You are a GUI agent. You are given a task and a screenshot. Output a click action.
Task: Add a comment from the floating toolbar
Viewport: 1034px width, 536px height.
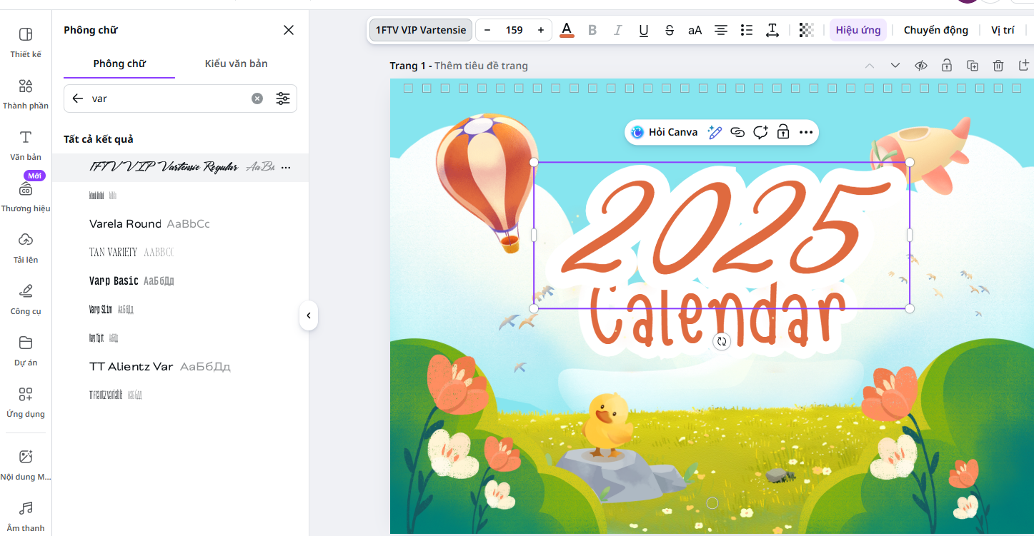coord(760,132)
